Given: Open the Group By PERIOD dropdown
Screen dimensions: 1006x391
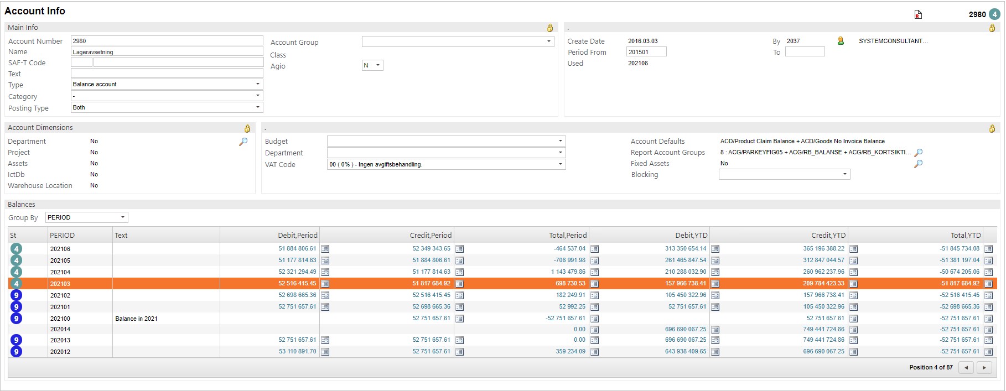Looking at the screenshot, I should click(122, 217).
